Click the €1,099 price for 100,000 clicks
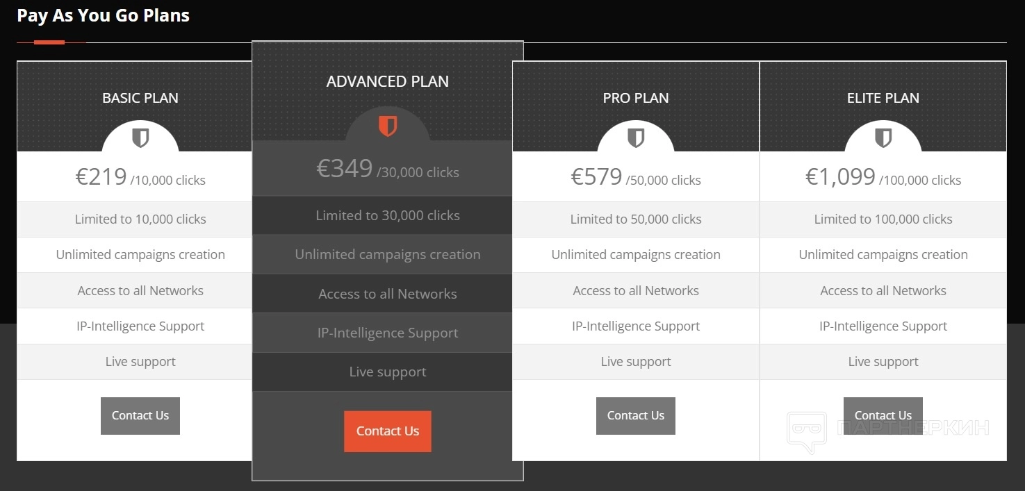The width and height of the screenshot is (1025, 491). coord(883,178)
